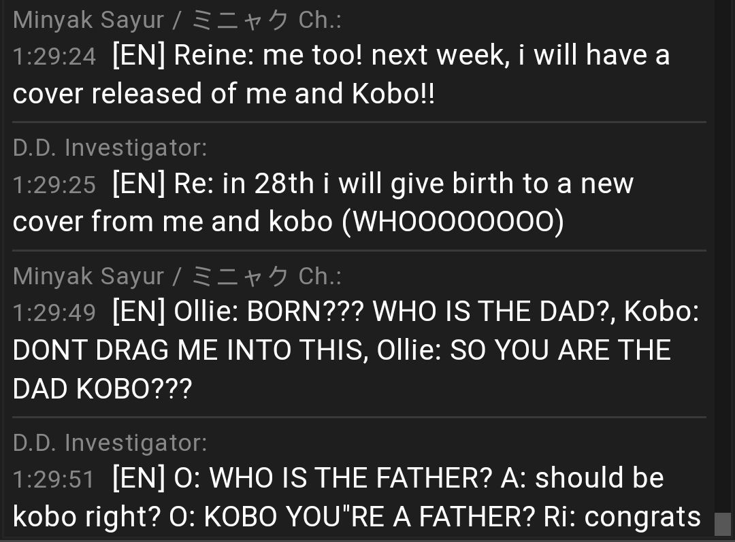Jump to the 1:29:51 timestamp
The width and height of the screenshot is (735, 542).
point(54,479)
